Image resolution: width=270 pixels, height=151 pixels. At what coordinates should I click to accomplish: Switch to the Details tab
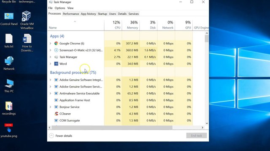122,14
